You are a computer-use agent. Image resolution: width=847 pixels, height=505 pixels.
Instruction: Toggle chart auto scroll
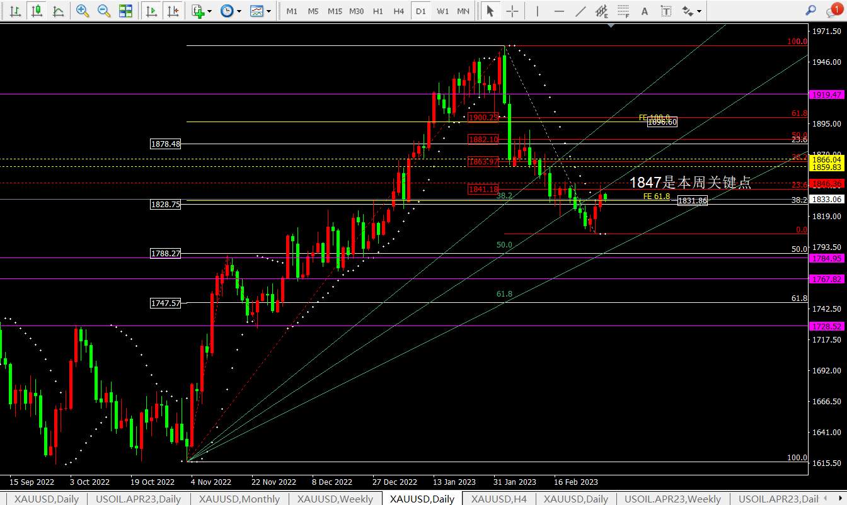point(151,11)
